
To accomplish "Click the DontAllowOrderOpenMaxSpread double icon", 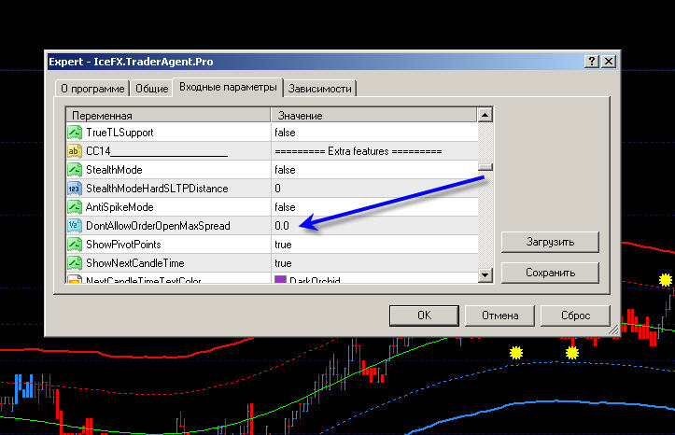I will pos(75,226).
